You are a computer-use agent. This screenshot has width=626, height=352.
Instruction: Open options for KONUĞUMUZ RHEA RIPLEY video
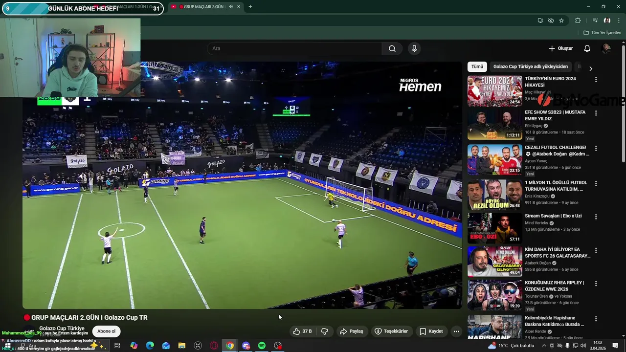[596, 284]
